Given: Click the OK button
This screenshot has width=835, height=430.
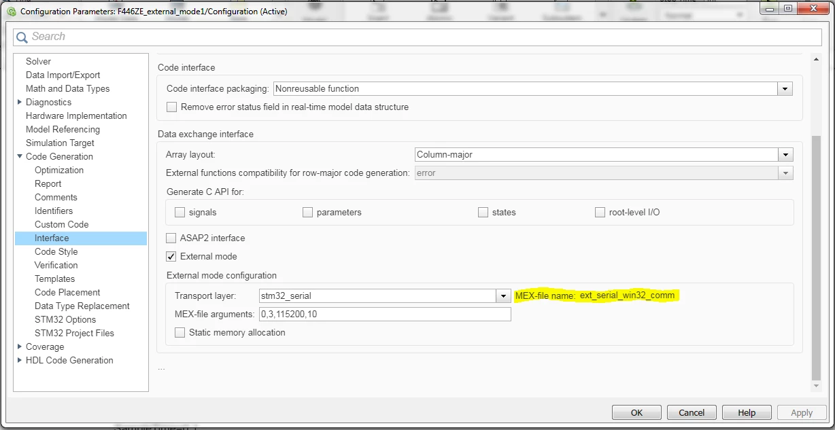Looking at the screenshot, I should pyautogui.click(x=636, y=412).
